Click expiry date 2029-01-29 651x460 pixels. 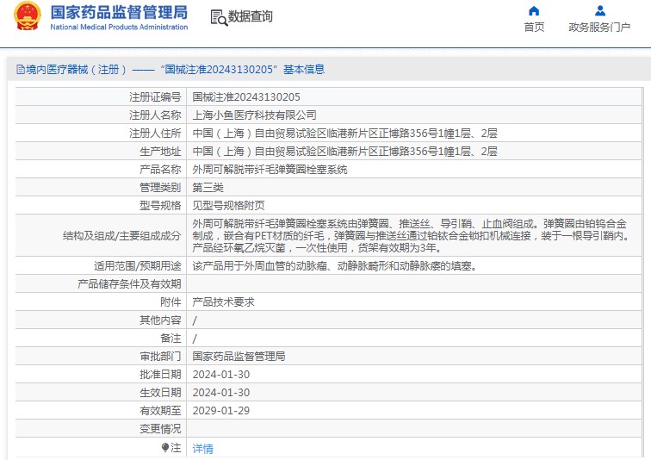(220, 411)
